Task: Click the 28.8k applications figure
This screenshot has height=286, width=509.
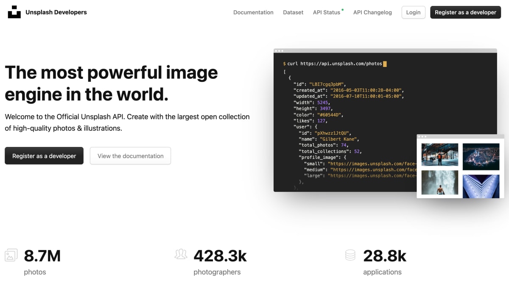Action: coord(385,256)
